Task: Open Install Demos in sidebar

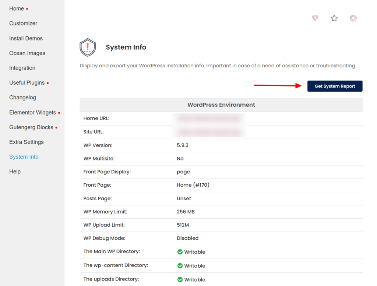Action: coord(26,38)
